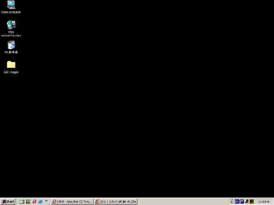Image resolution: width=274 pixels, height=205 pixels.
Task: Click the EN language indicator
Action: (237, 201)
